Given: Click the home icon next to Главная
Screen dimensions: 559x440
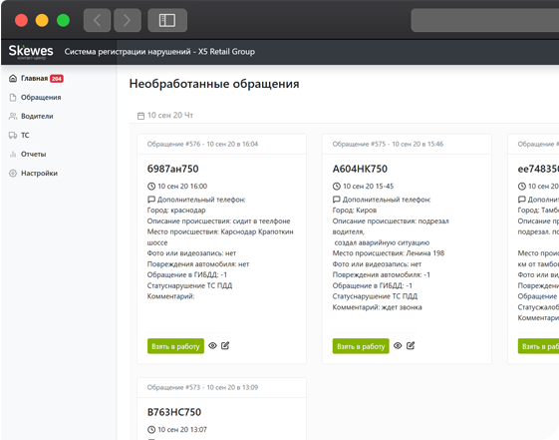Looking at the screenshot, I should pyautogui.click(x=13, y=78).
